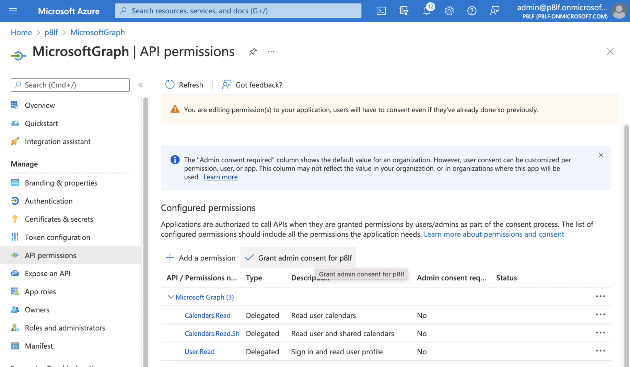
Task: Refresh the permissions list
Action: [x=184, y=85]
